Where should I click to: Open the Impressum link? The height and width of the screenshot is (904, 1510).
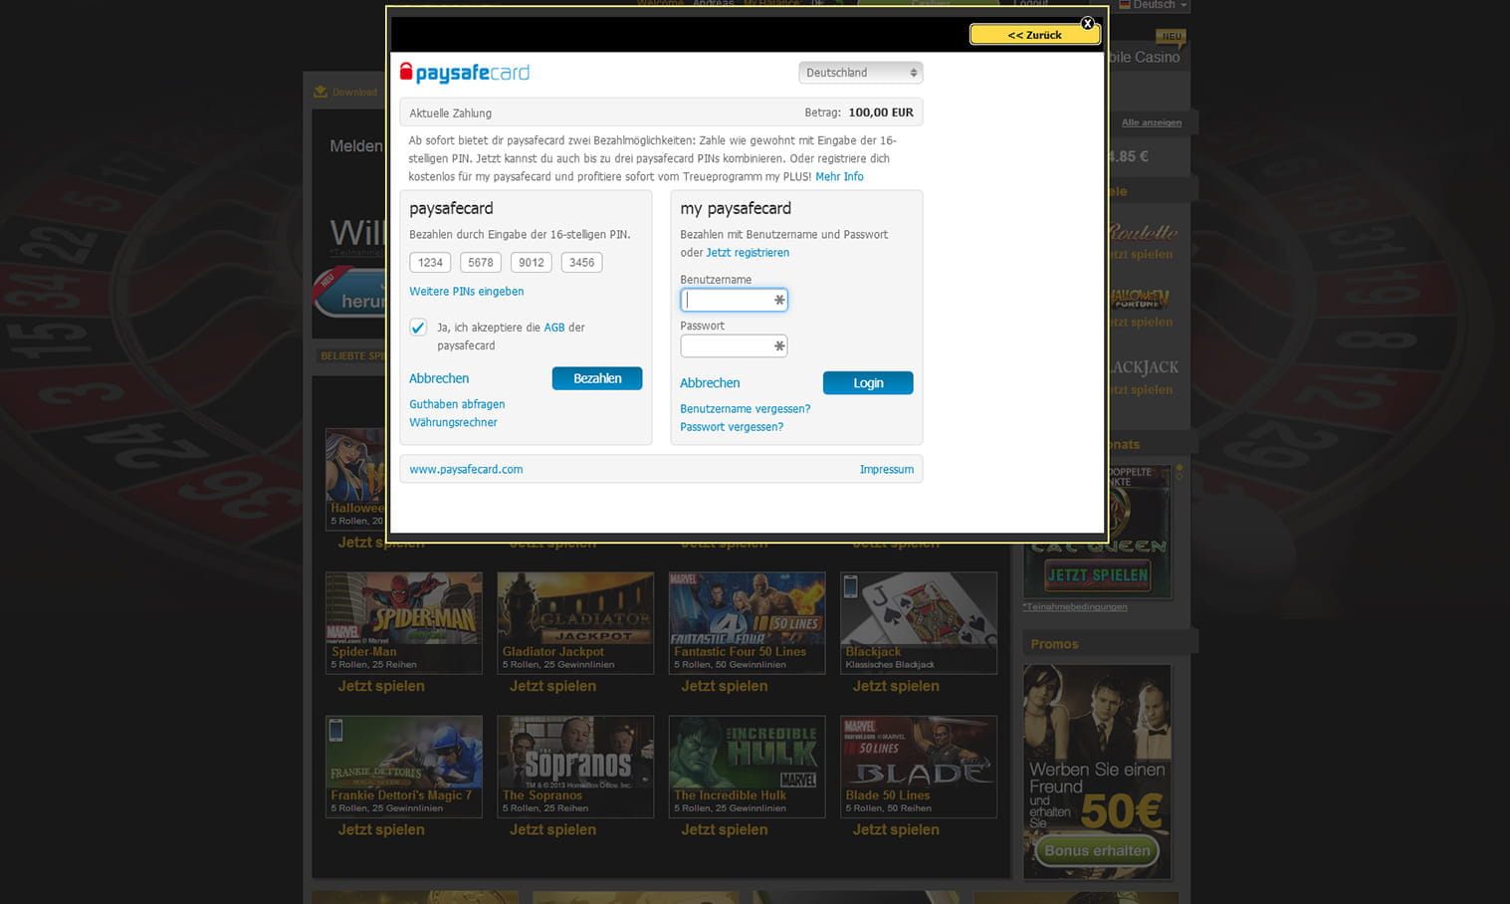pos(887,470)
